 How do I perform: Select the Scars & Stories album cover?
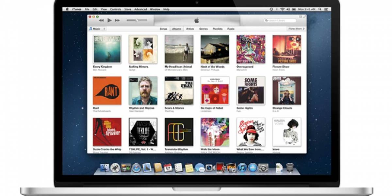[x=179, y=90]
